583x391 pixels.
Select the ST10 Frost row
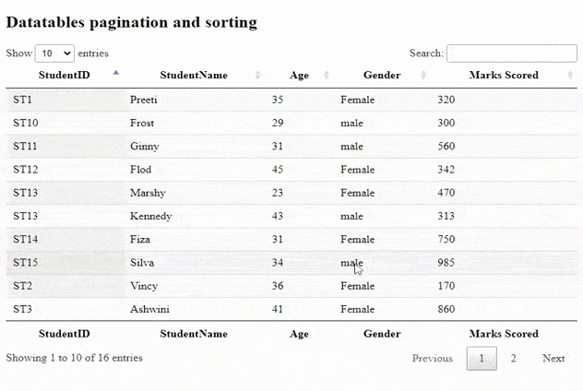[x=142, y=123]
